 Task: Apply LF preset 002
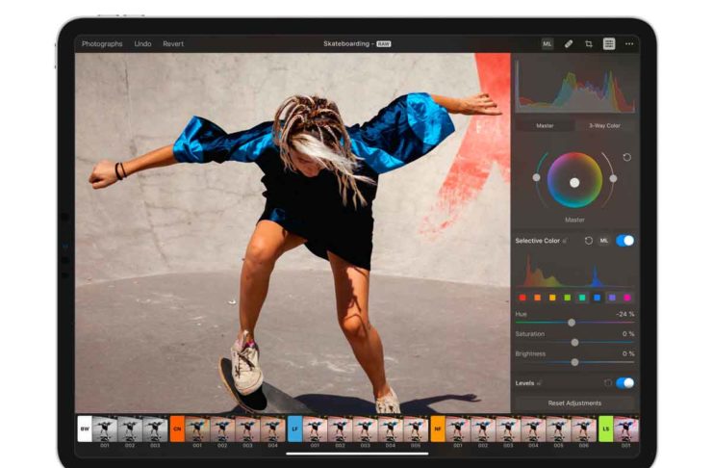click(340, 429)
